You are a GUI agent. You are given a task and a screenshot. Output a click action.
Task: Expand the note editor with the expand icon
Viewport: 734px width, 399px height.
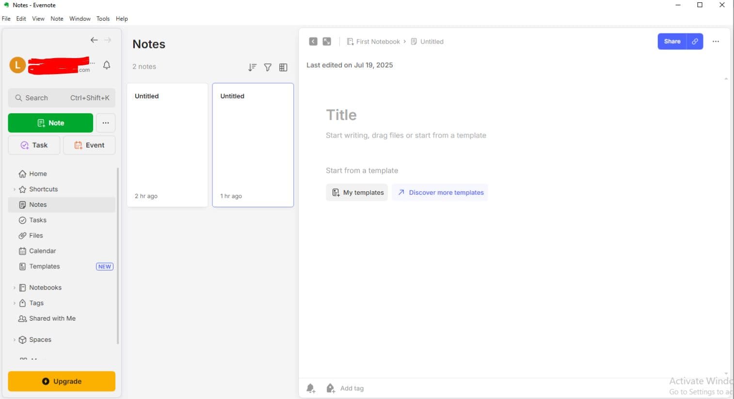327,41
